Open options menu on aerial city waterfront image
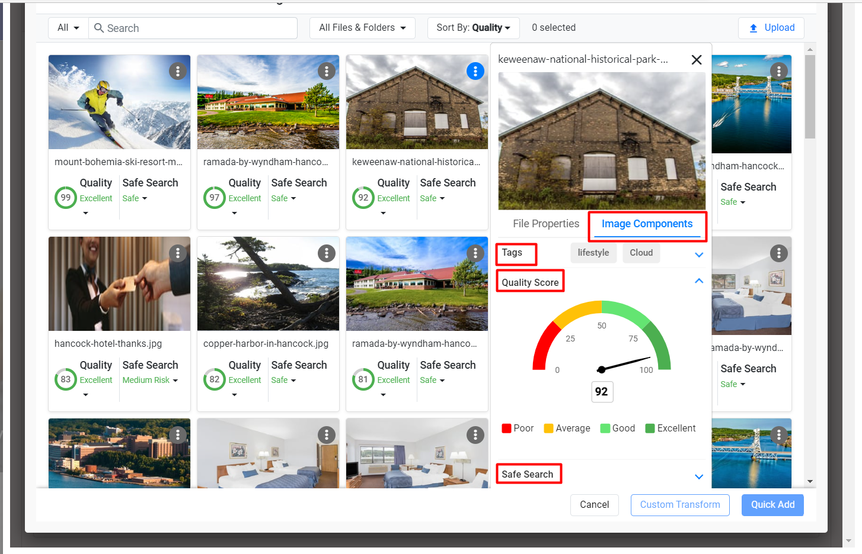The width and height of the screenshot is (862, 554). tap(178, 435)
